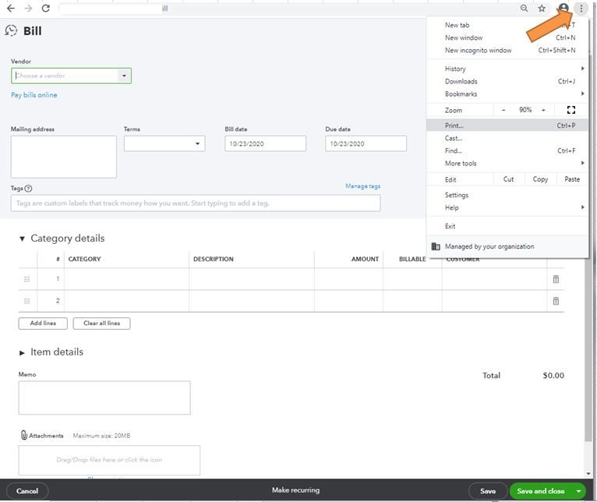The height and width of the screenshot is (502, 597).
Task: Click the Category cell of line 1
Action: pyautogui.click(x=126, y=279)
